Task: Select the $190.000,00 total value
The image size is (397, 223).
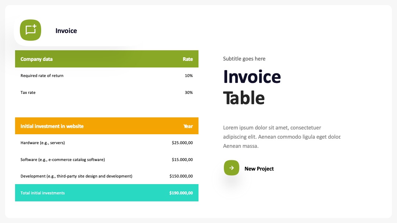Action: coord(181,193)
